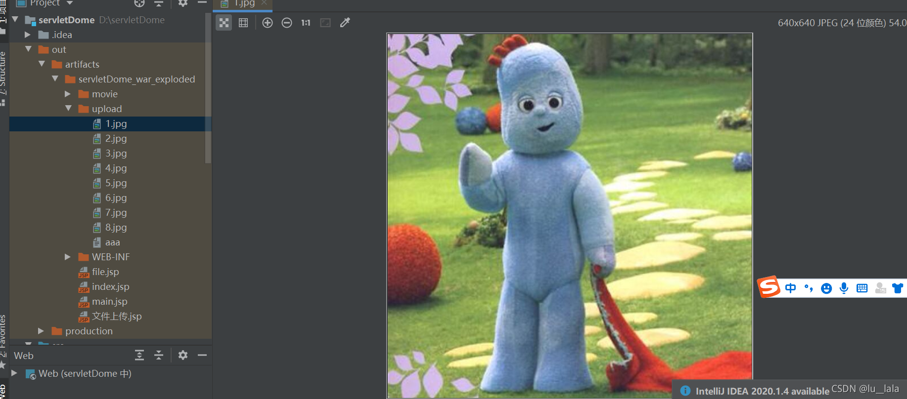Open the Project view dropdown
Viewport: 907px width, 399px height.
[x=70, y=3]
